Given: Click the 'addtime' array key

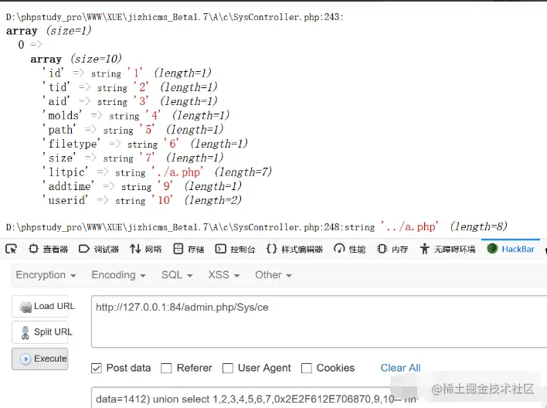Looking at the screenshot, I should tap(68, 186).
